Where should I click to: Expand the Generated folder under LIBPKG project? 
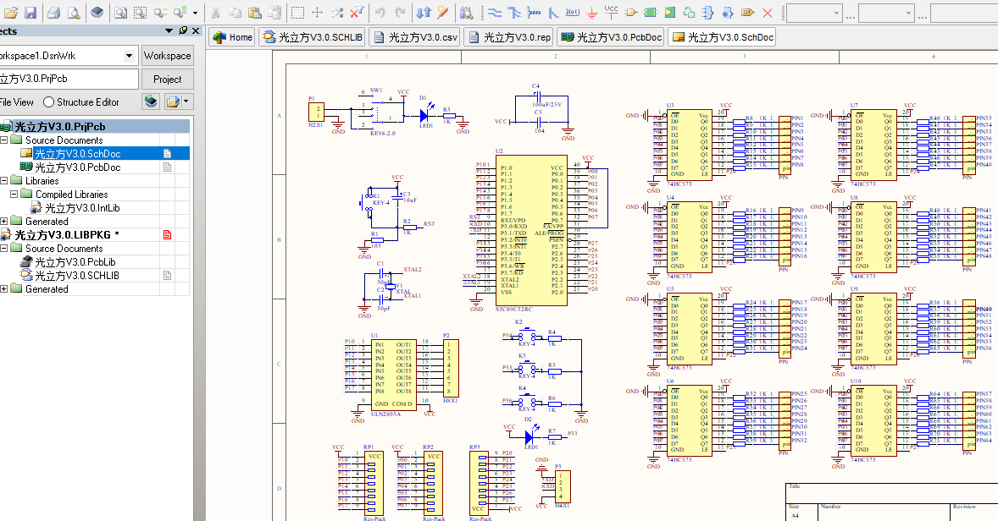point(4,288)
